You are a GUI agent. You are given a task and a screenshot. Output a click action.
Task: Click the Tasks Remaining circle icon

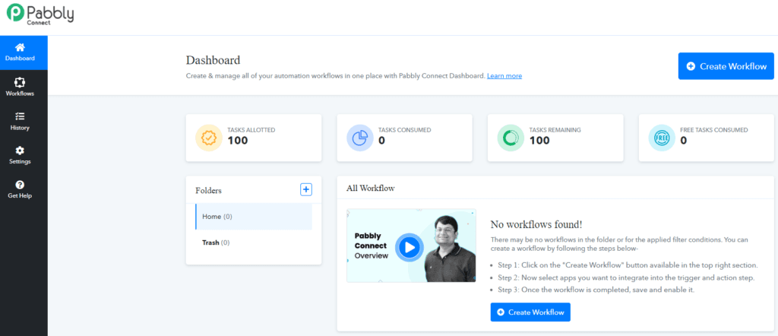pyautogui.click(x=511, y=138)
